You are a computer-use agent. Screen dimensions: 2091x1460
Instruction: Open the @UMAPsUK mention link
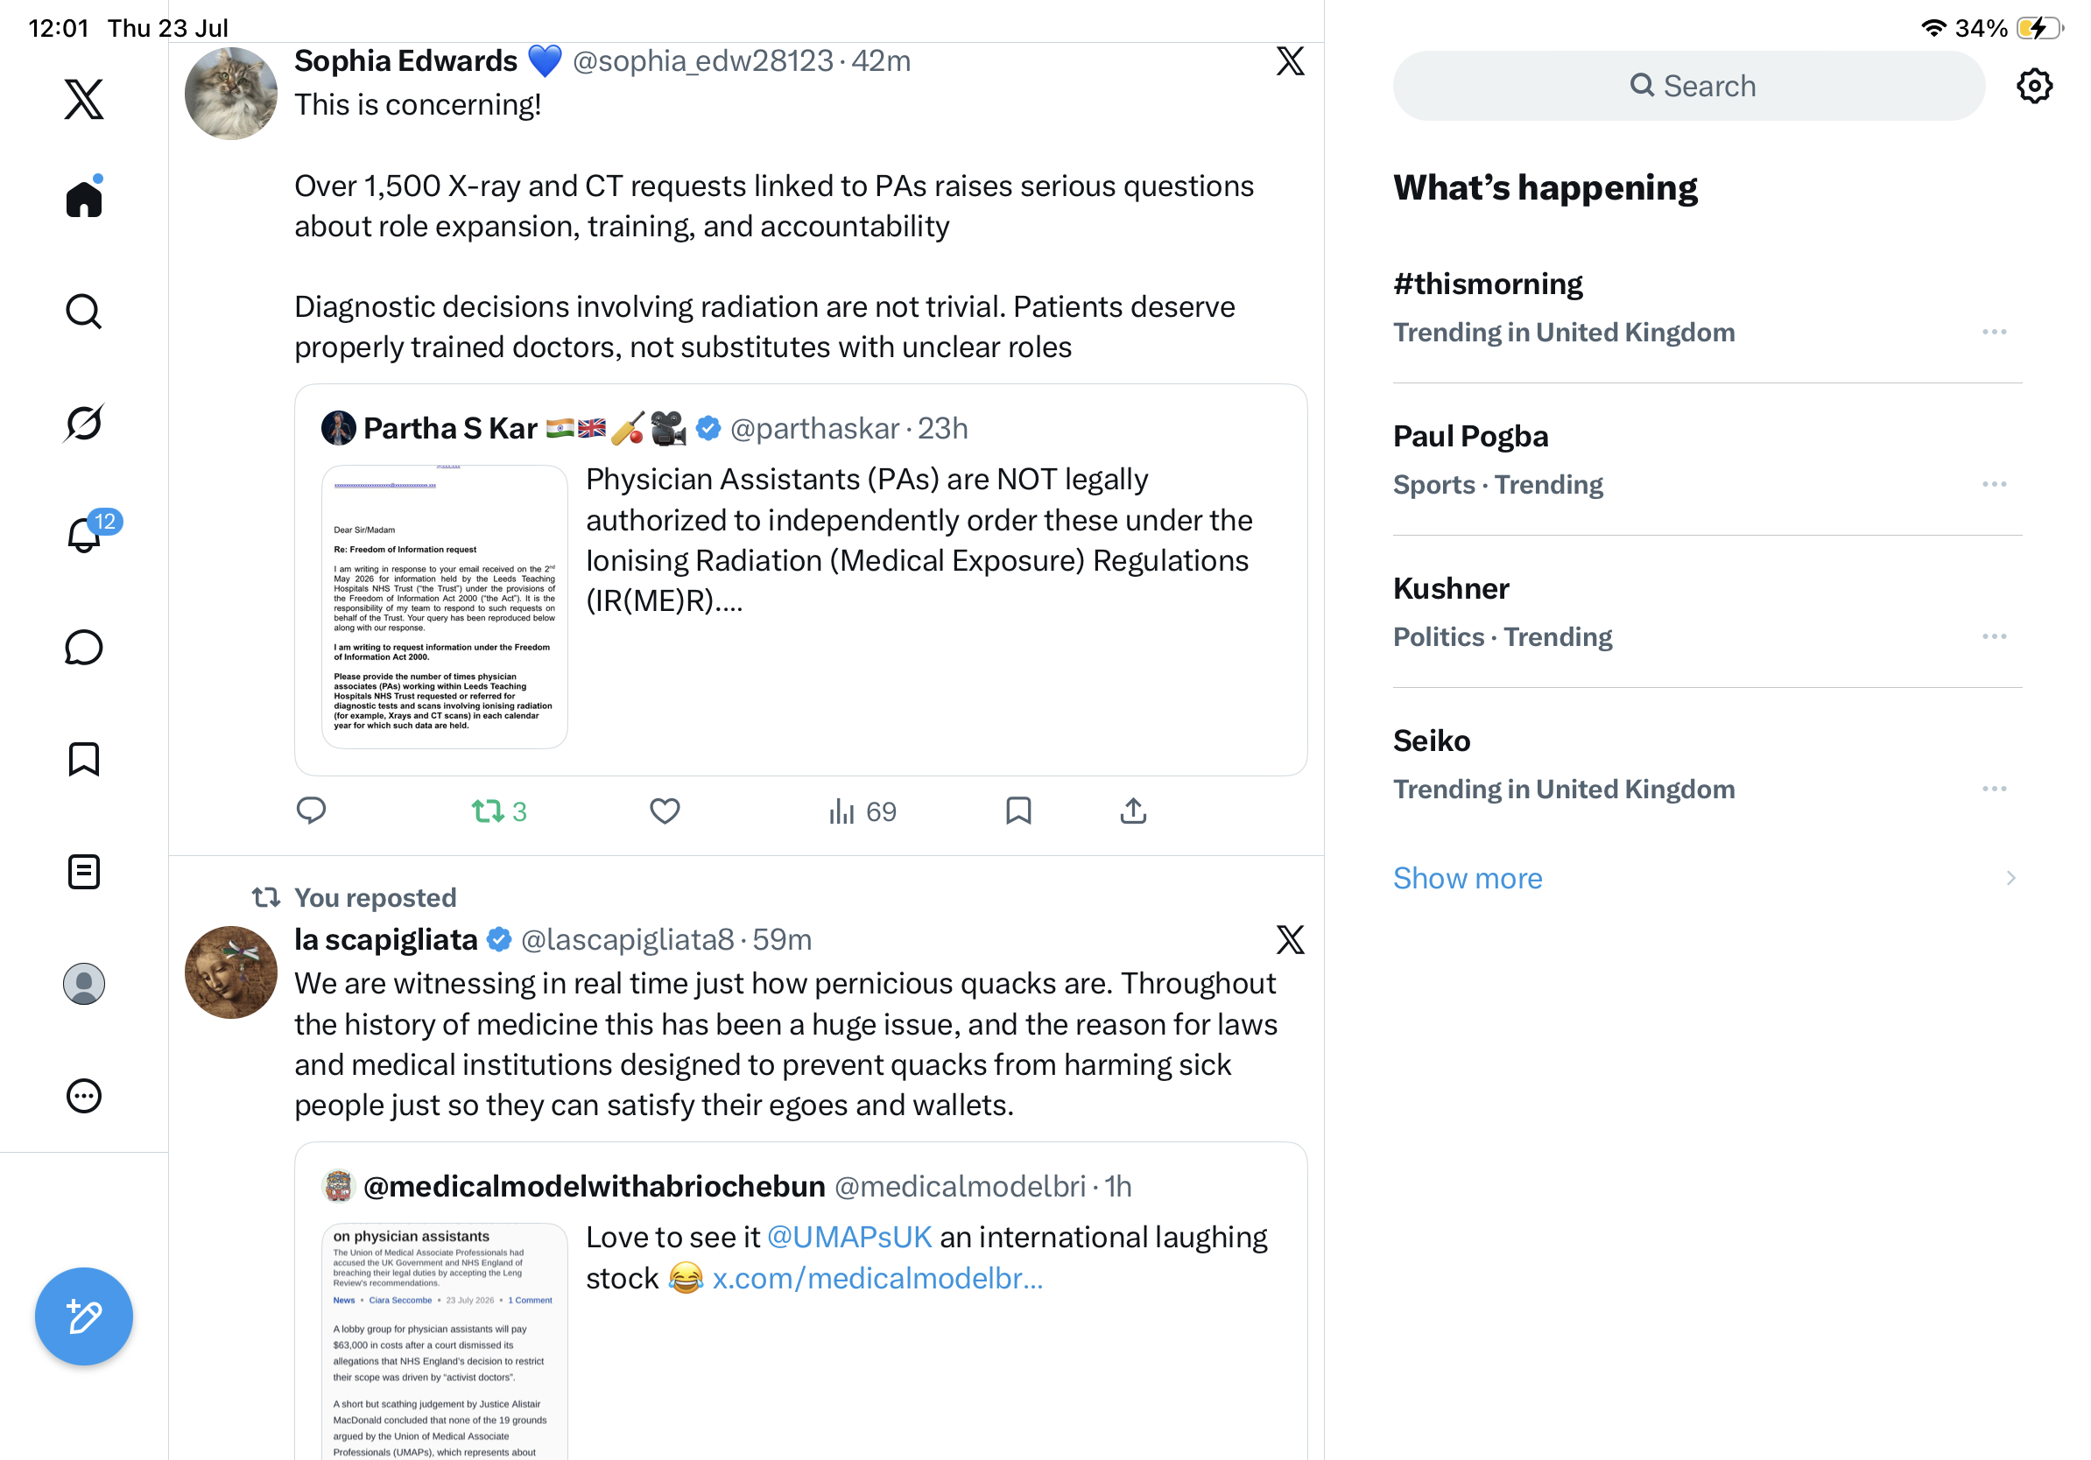[848, 1236]
